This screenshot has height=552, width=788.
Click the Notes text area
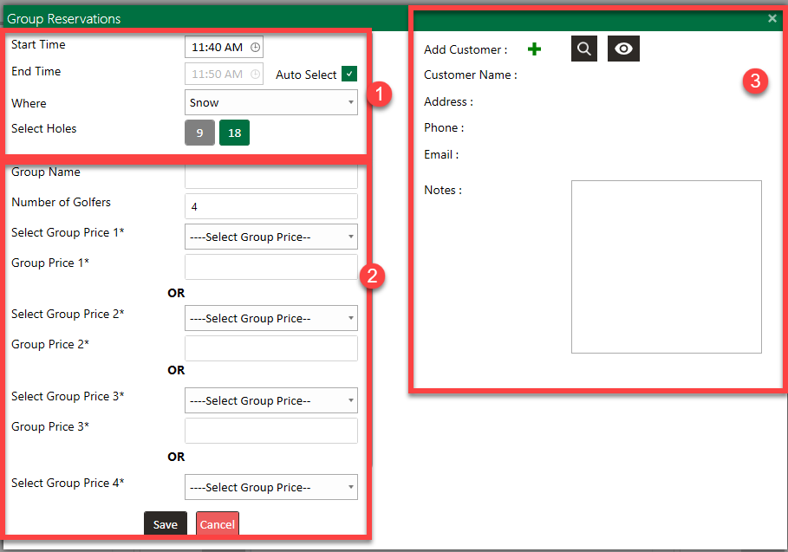[x=666, y=266]
